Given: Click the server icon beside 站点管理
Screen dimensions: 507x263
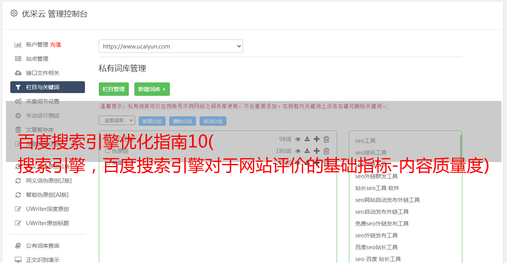Looking at the screenshot, I should [18, 59].
